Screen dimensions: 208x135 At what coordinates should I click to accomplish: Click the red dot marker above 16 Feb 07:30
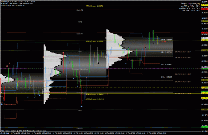pos(63,53)
